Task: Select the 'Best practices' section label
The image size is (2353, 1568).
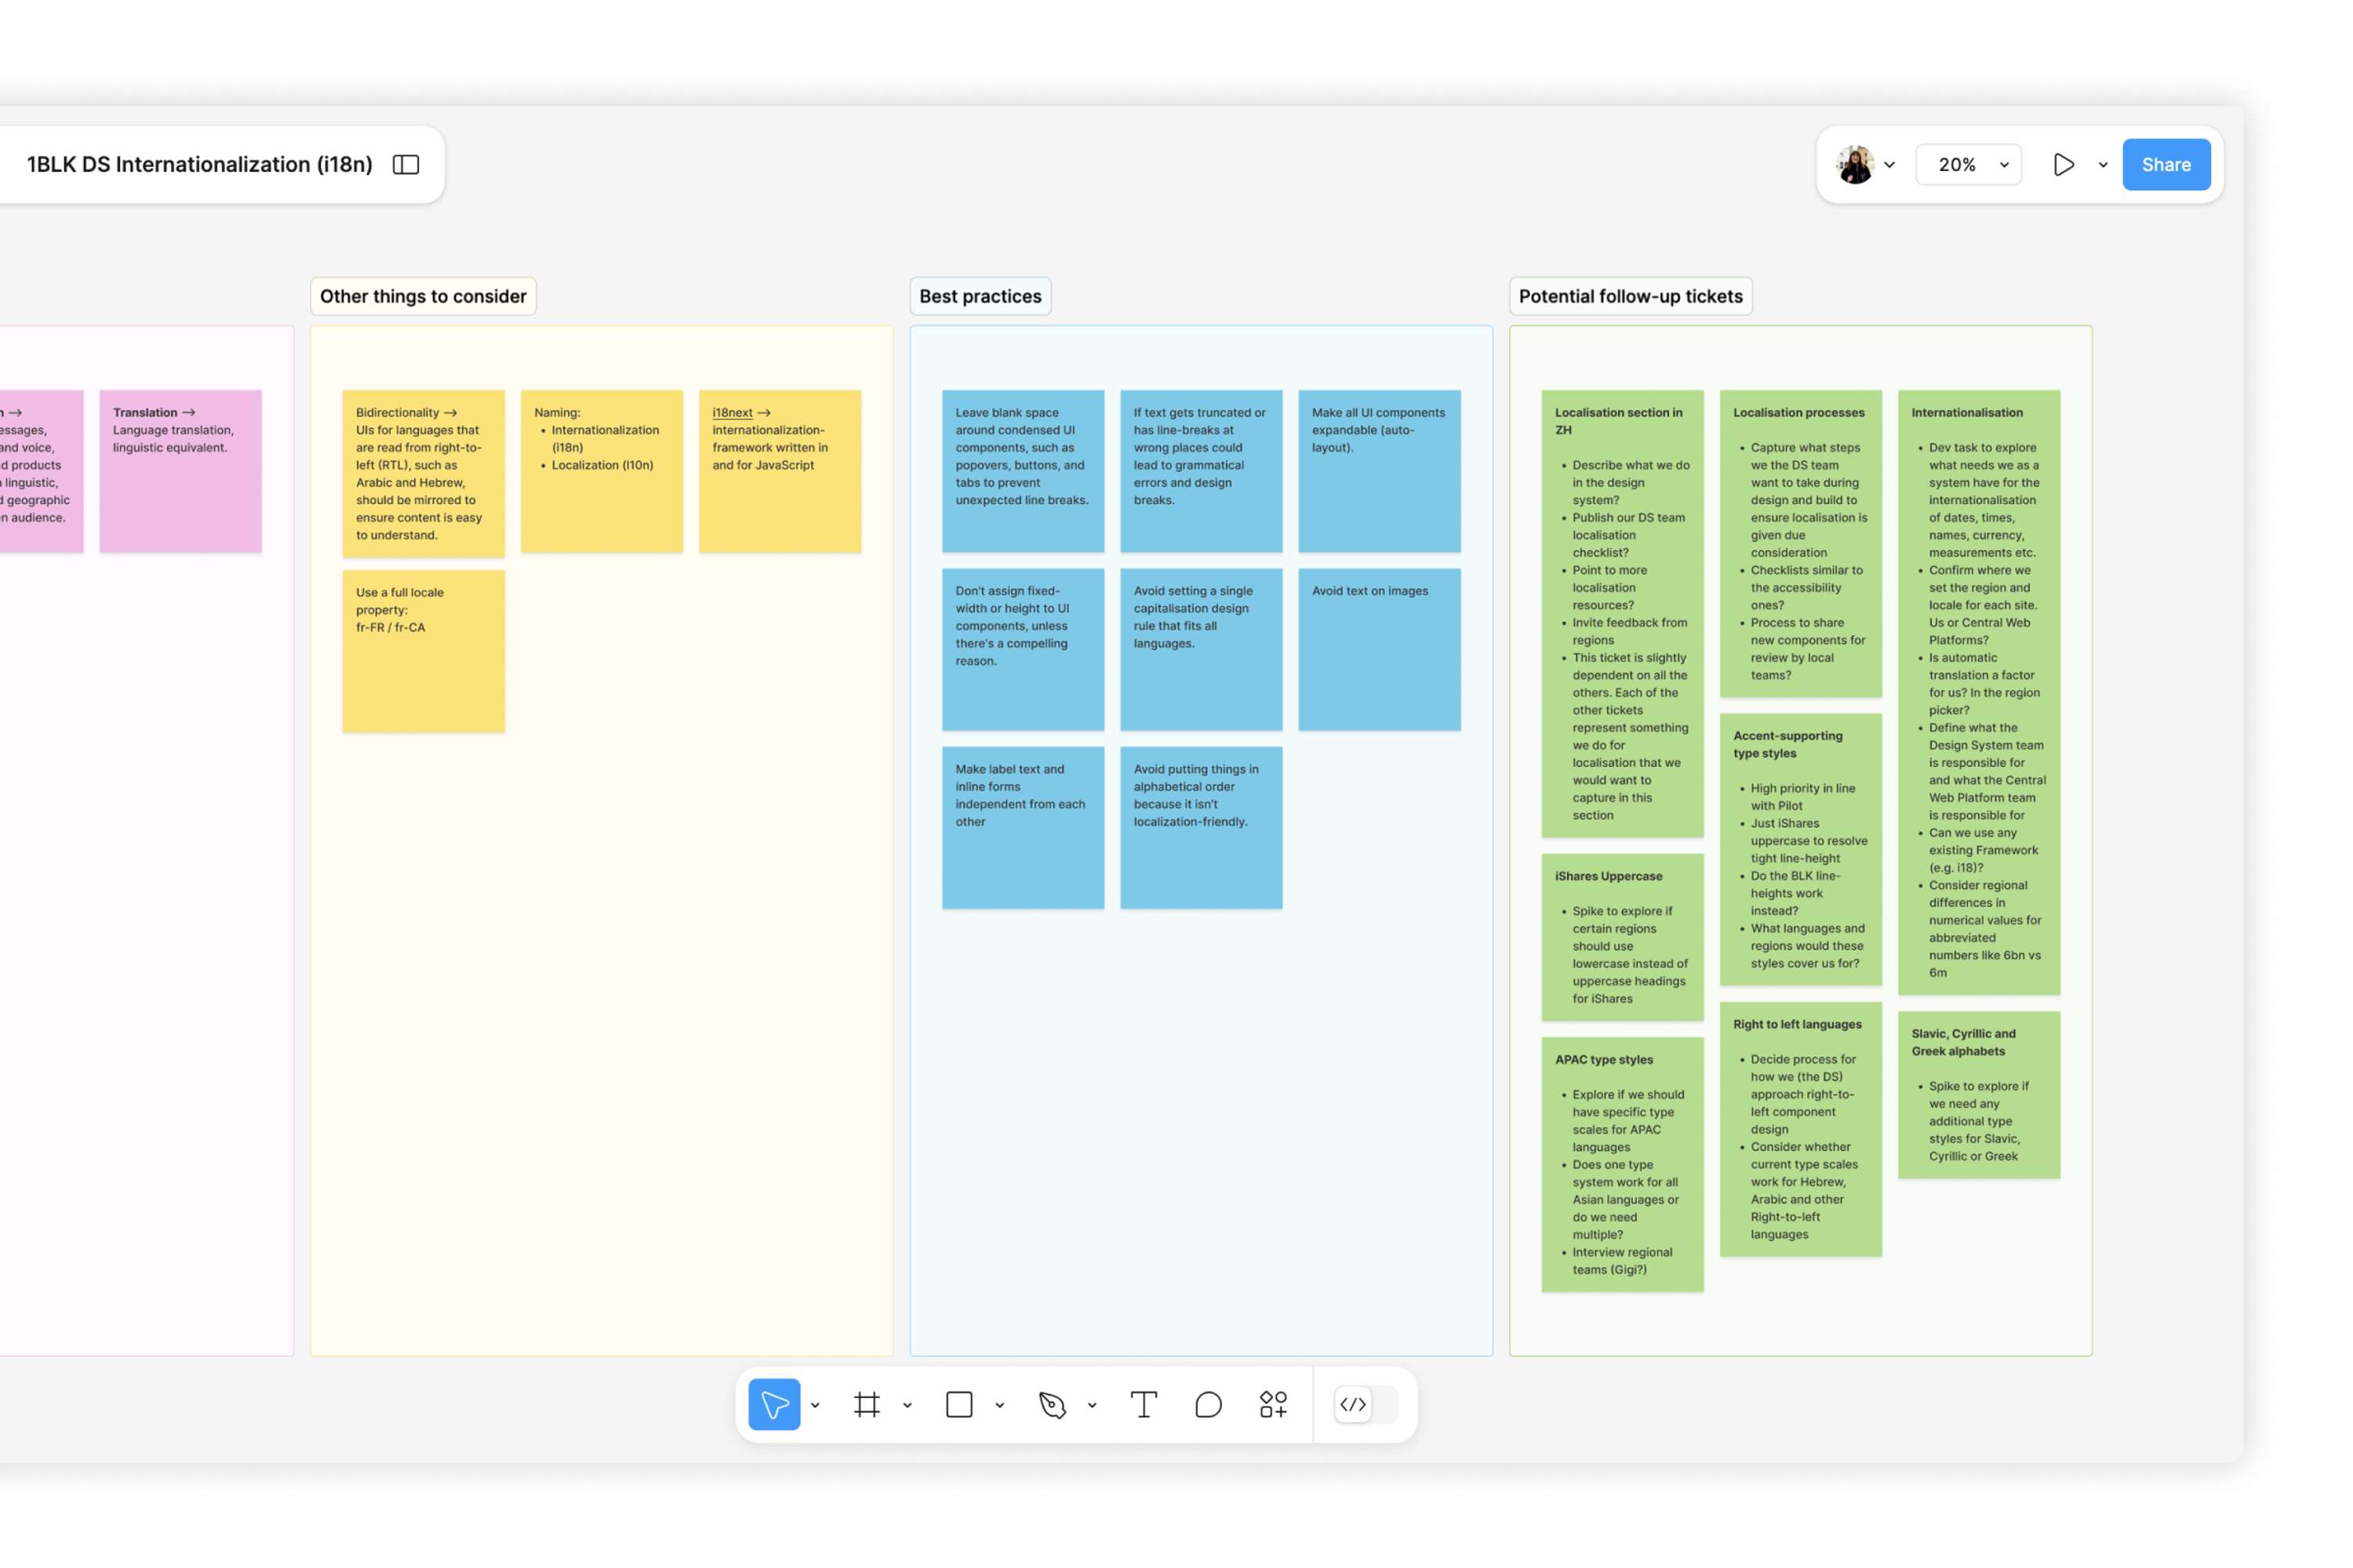Action: coord(980,296)
